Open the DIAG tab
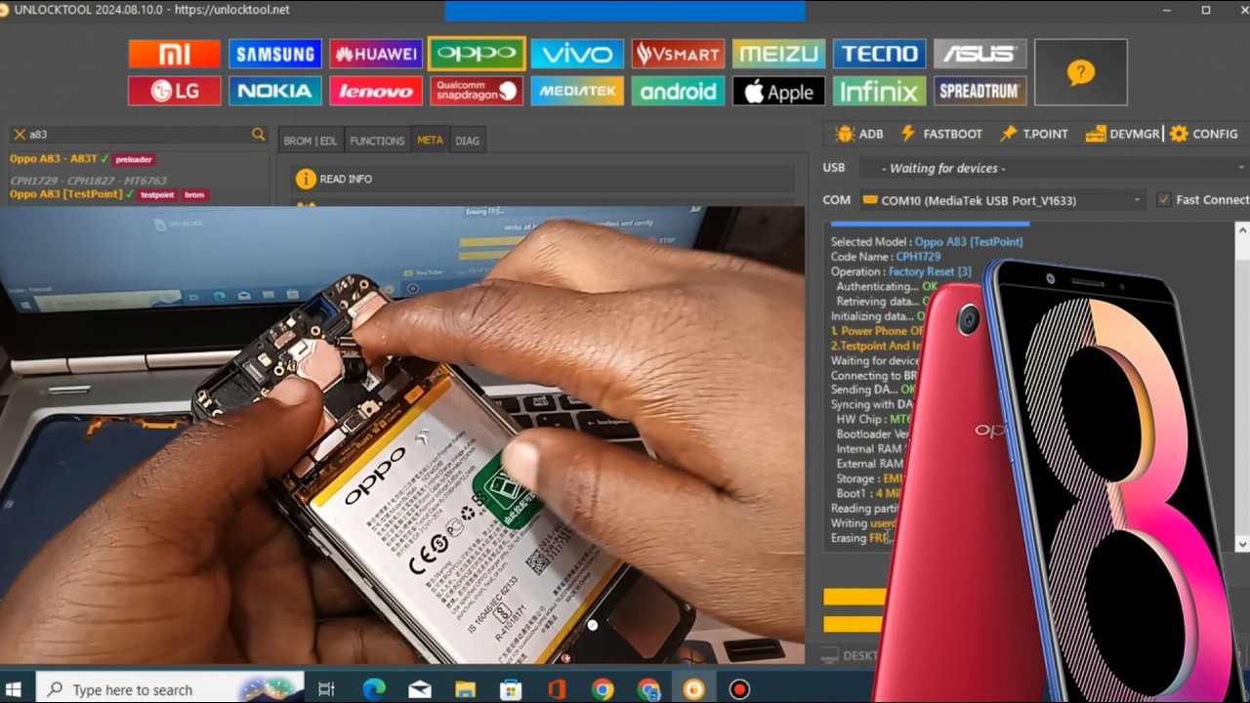The width and height of the screenshot is (1250, 703). pyautogui.click(x=467, y=141)
